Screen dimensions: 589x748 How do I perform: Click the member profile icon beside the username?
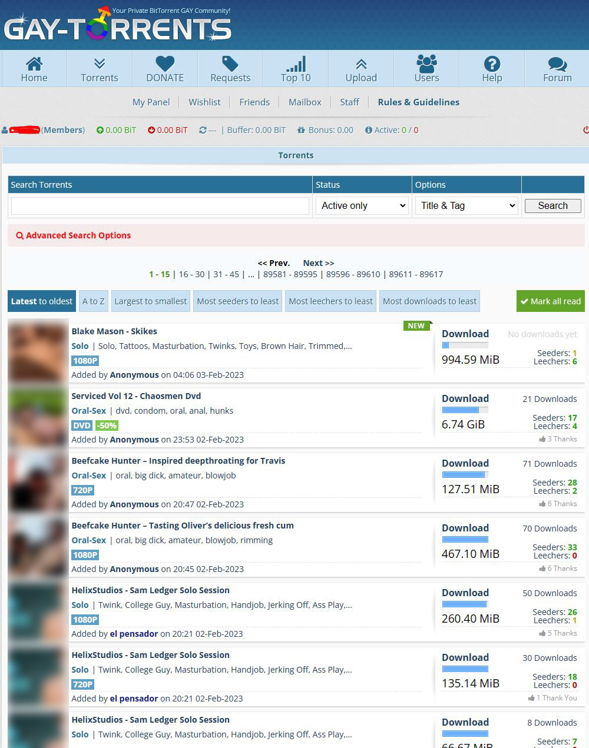point(5,130)
